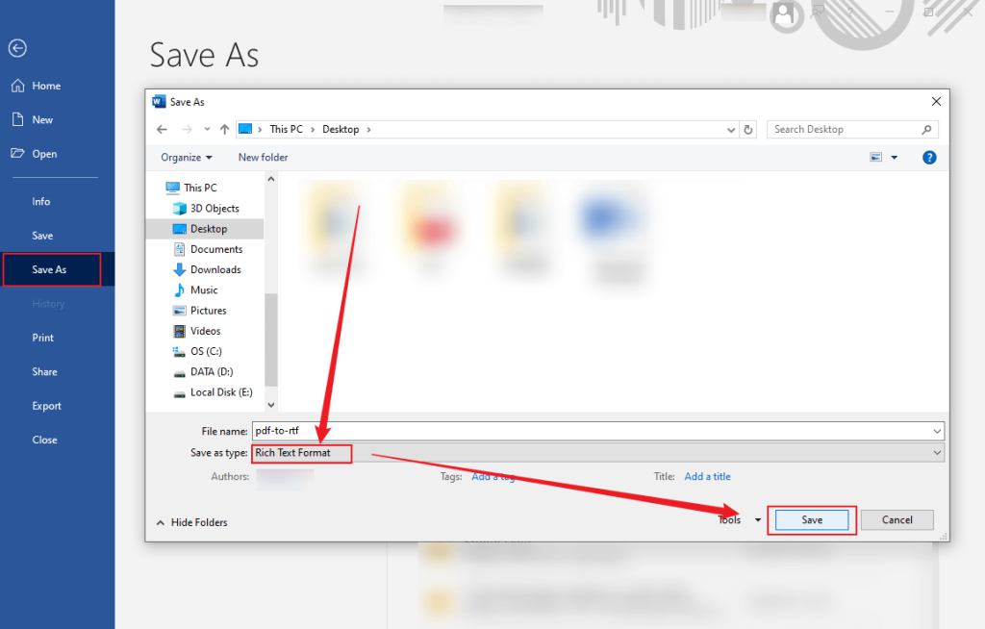The height and width of the screenshot is (629, 985).
Task: Click the magnifier in the Search Desktop box
Action: 925,128
